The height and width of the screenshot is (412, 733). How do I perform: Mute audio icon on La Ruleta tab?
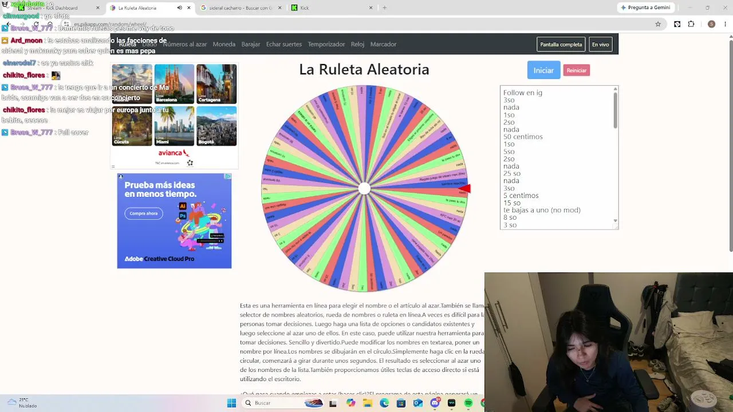coord(179,8)
